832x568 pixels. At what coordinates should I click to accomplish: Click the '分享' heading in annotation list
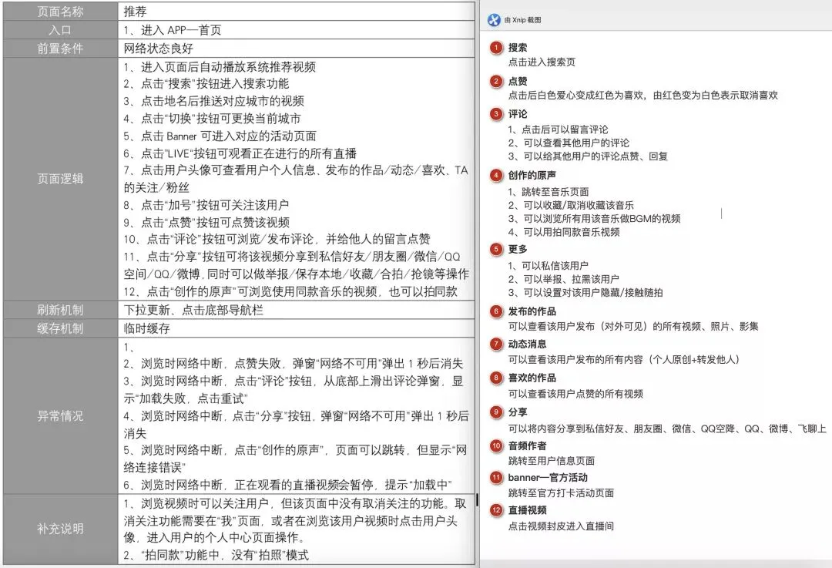(518, 412)
